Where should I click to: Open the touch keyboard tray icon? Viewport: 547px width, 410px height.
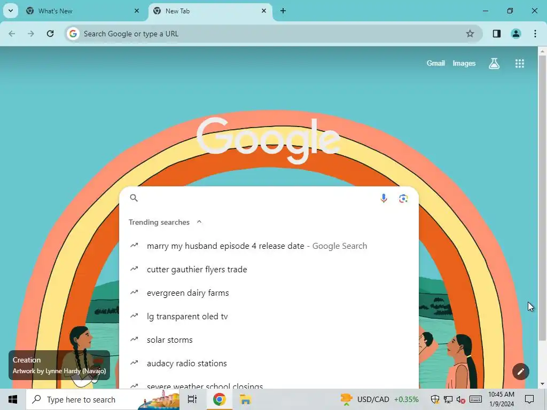point(475,399)
